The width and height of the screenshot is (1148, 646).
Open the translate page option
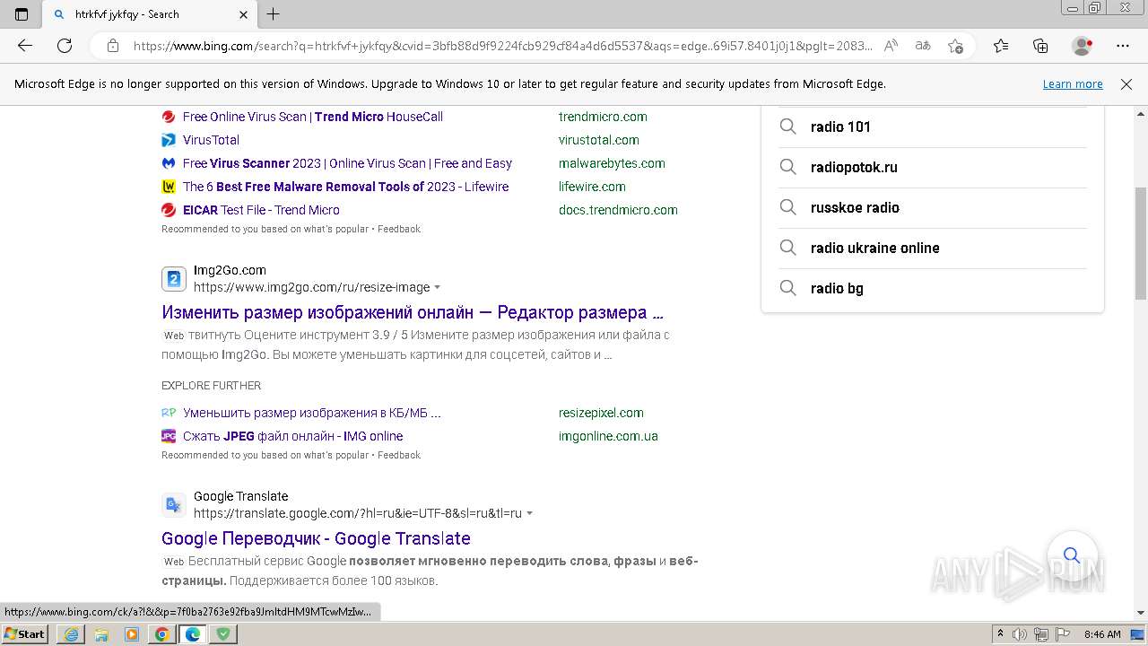click(x=923, y=46)
